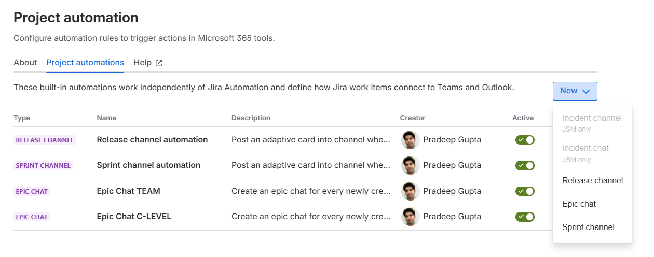This screenshot has width=654, height=257.
Task: Open the Help tab
Action: 142,62
